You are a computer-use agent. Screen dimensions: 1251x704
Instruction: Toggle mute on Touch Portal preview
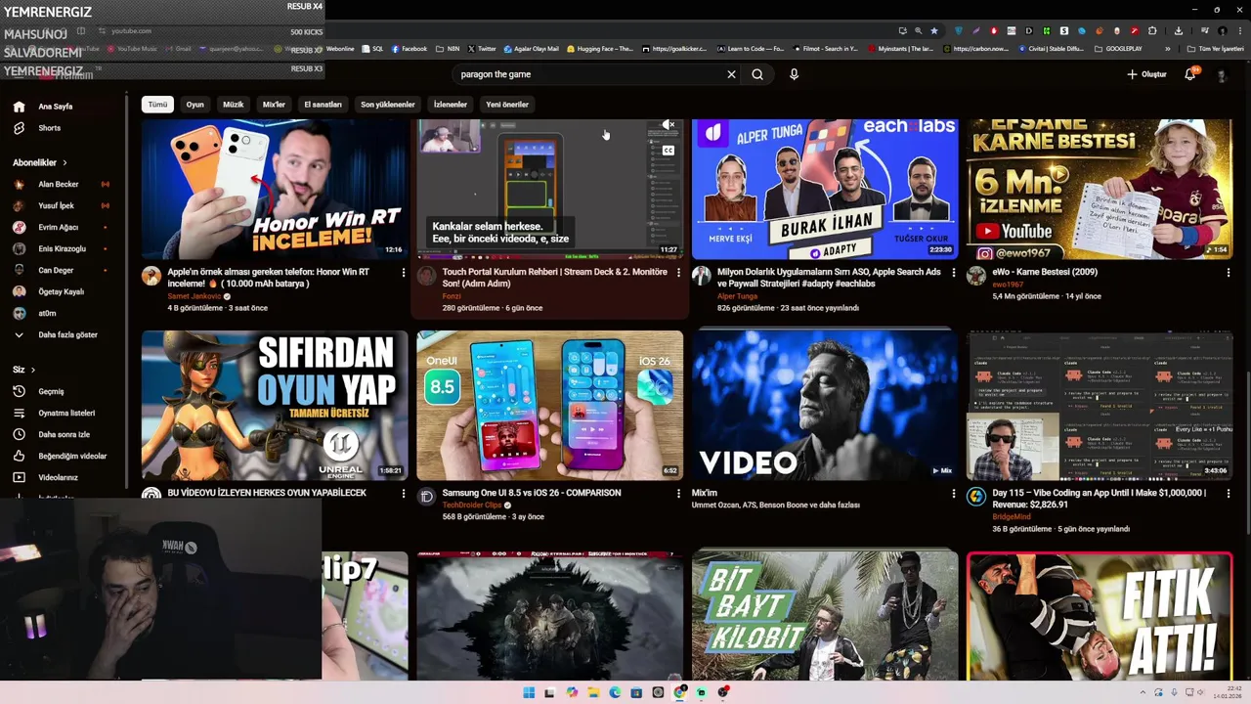point(669,125)
